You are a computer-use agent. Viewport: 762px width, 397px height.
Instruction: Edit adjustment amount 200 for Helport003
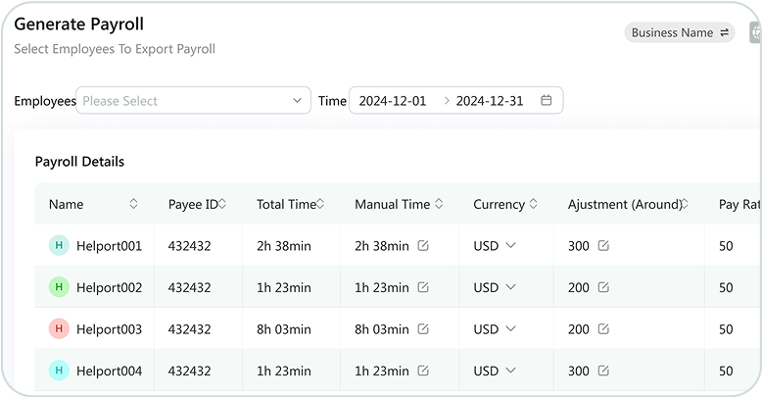603,329
